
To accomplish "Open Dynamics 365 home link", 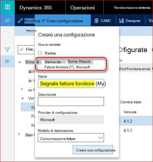I will click(x=36, y=8).
